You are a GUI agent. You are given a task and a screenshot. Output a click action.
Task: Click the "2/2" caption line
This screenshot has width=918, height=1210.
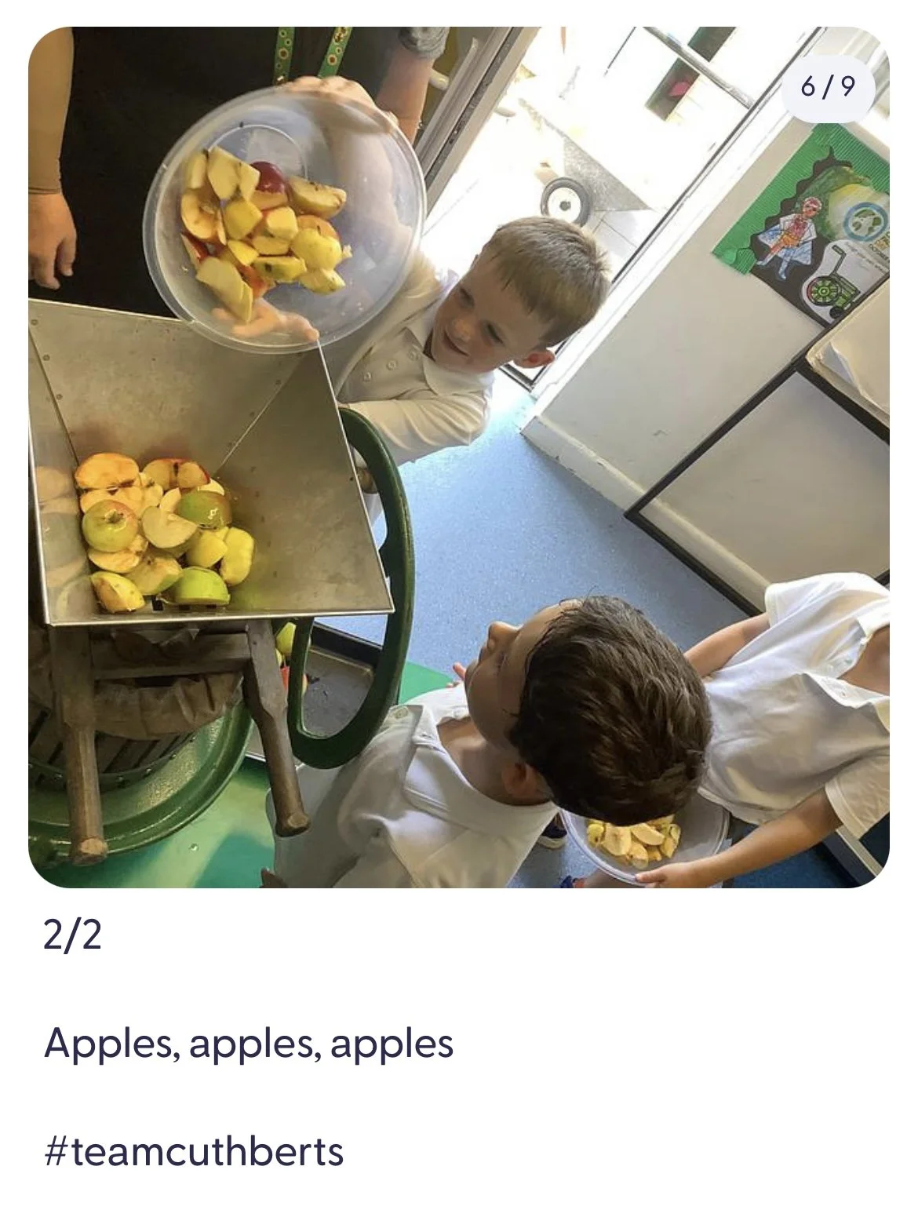[73, 935]
